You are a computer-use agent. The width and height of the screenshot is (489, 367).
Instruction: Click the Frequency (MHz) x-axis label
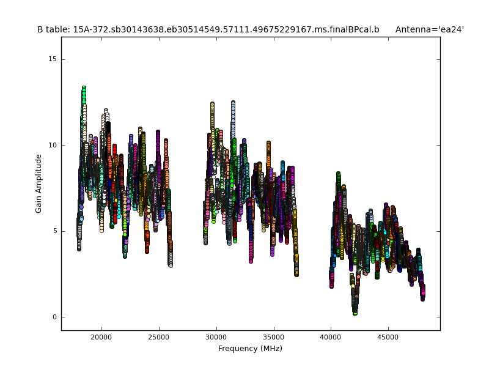click(250, 349)
